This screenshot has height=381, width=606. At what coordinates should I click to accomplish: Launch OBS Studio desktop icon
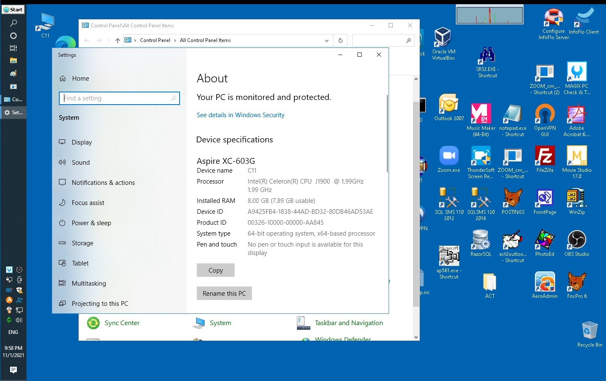click(x=577, y=243)
